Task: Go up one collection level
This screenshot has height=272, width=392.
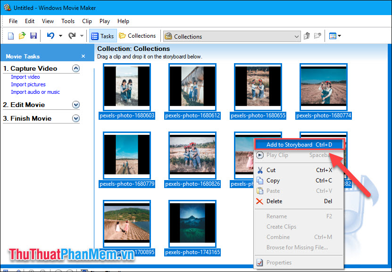Action: [306, 35]
